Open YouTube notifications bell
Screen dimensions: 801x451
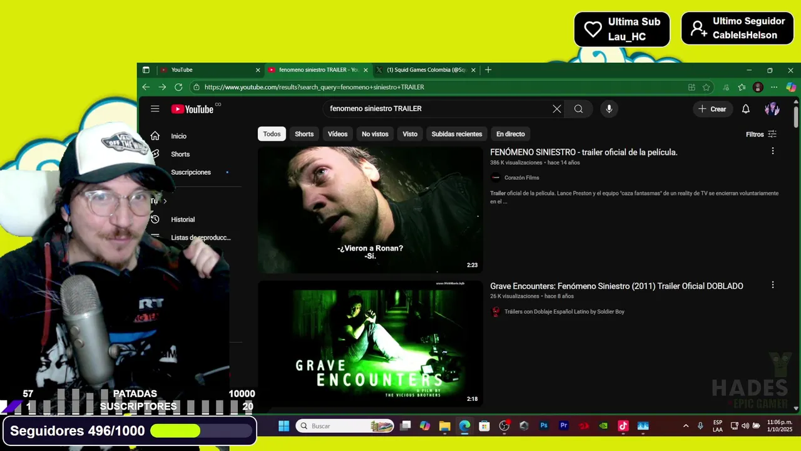point(745,109)
